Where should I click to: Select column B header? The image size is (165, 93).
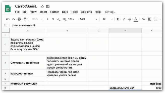[x=67, y=30]
